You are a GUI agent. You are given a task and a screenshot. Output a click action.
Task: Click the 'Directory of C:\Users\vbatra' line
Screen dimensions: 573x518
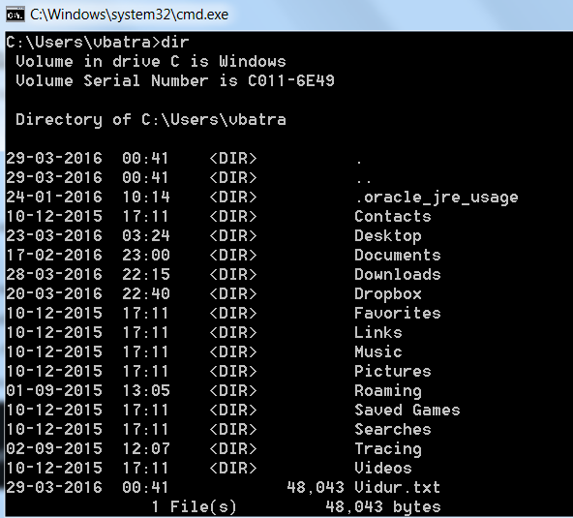[x=151, y=119]
